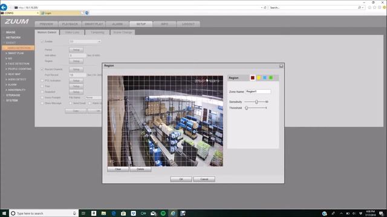Open the PLAYBACK top tab
The image size is (387, 217).
[x=70, y=24]
